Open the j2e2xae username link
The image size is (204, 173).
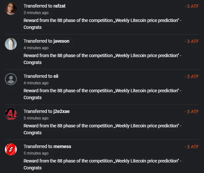(61, 111)
